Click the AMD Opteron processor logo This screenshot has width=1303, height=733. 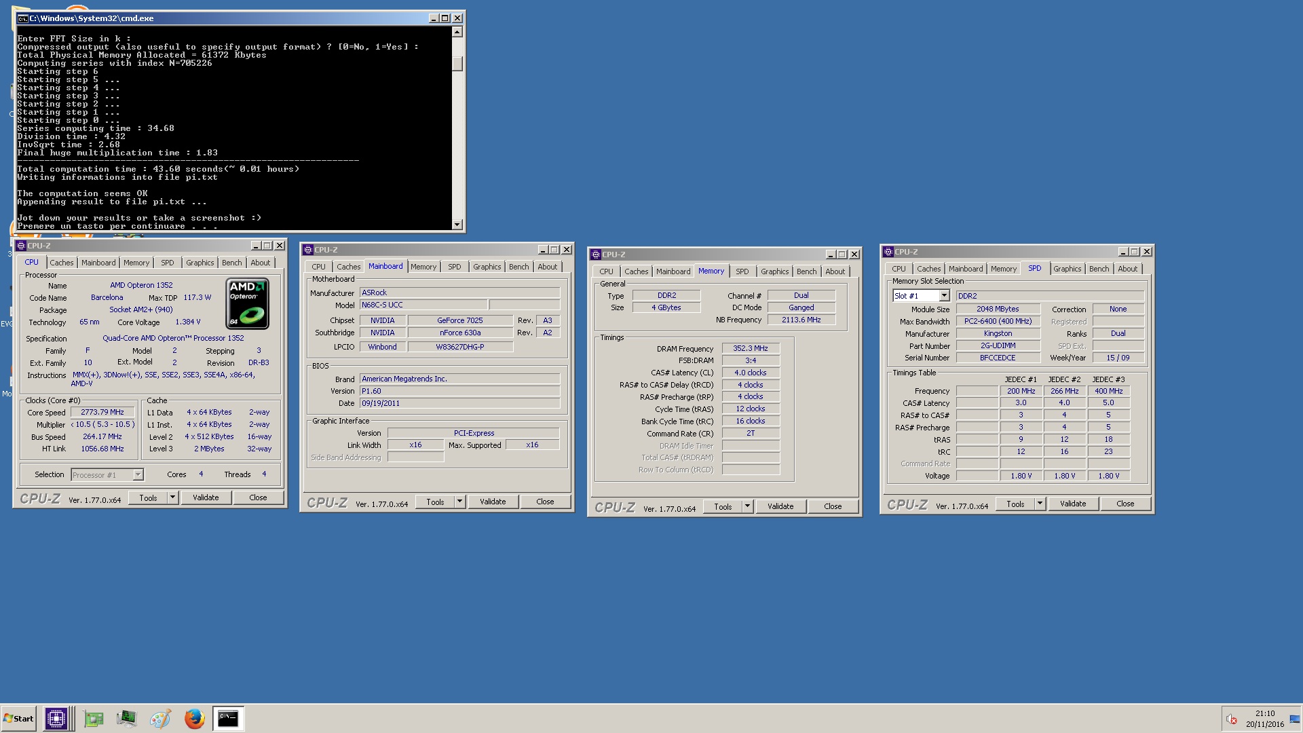[x=248, y=303]
